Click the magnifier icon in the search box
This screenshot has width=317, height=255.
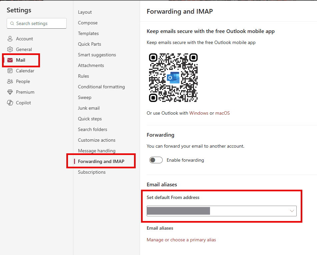pos(12,23)
